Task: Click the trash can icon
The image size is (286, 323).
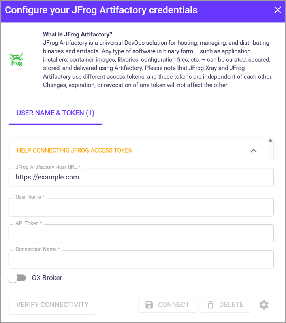Action: (211, 305)
